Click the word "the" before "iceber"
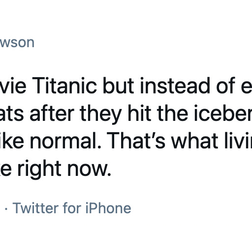Image resolution: width=252 pixels, height=226 pixels. [x=173, y=113]
